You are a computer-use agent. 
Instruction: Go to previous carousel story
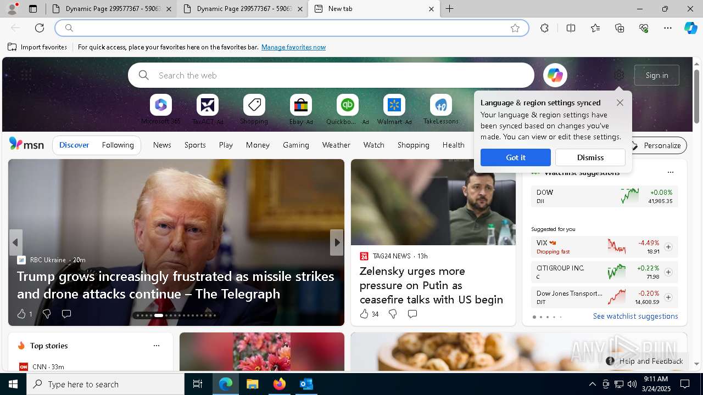15,242
